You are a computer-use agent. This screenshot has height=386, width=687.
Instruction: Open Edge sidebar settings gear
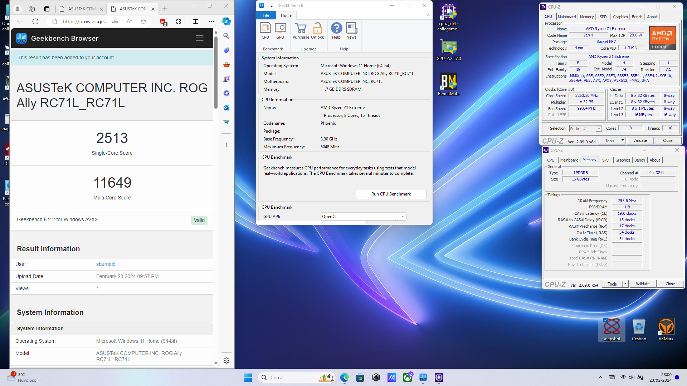pos(226,361)
